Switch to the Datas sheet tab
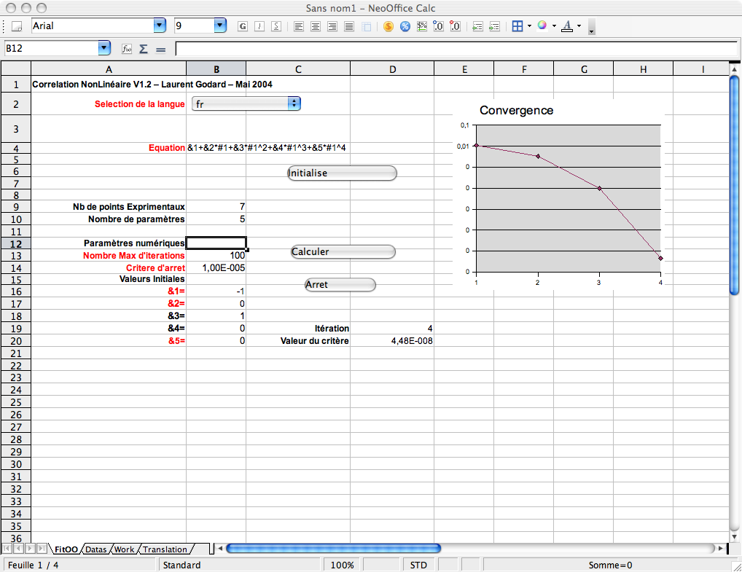This screenshot has width=742, height=572. pos(95,549)
